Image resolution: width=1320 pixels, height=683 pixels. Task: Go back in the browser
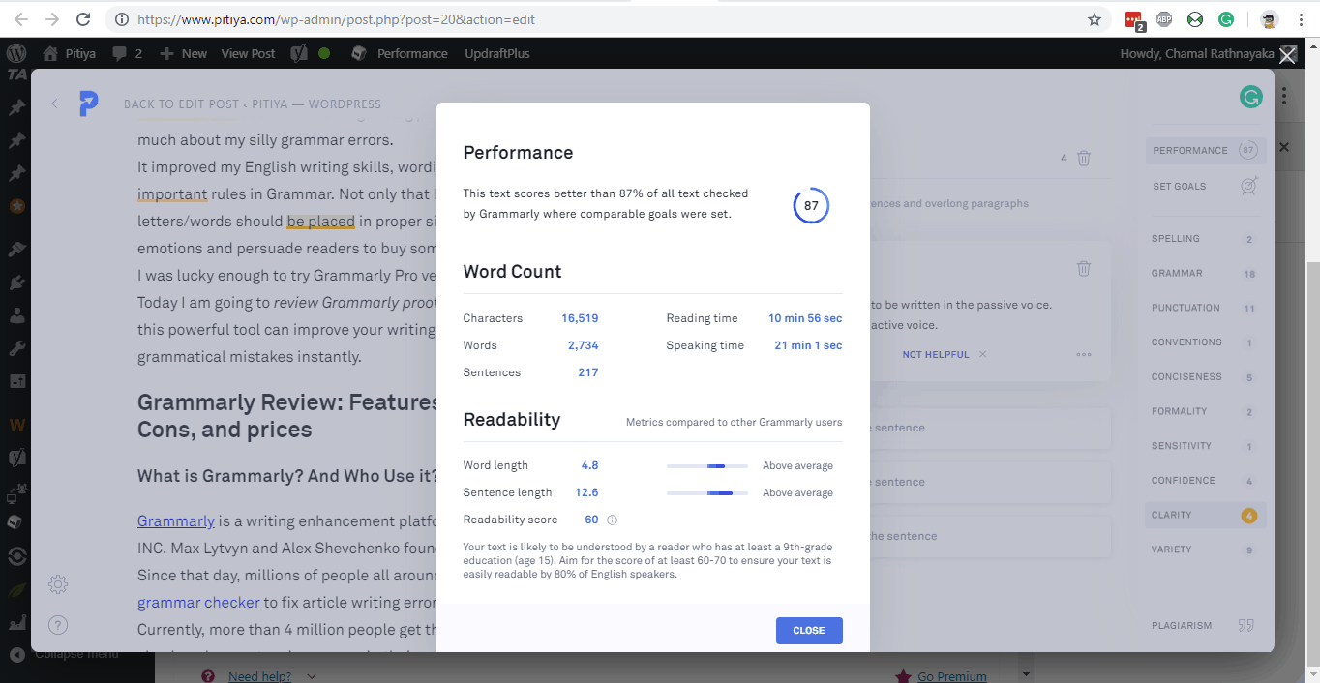(x=21, y=19)
